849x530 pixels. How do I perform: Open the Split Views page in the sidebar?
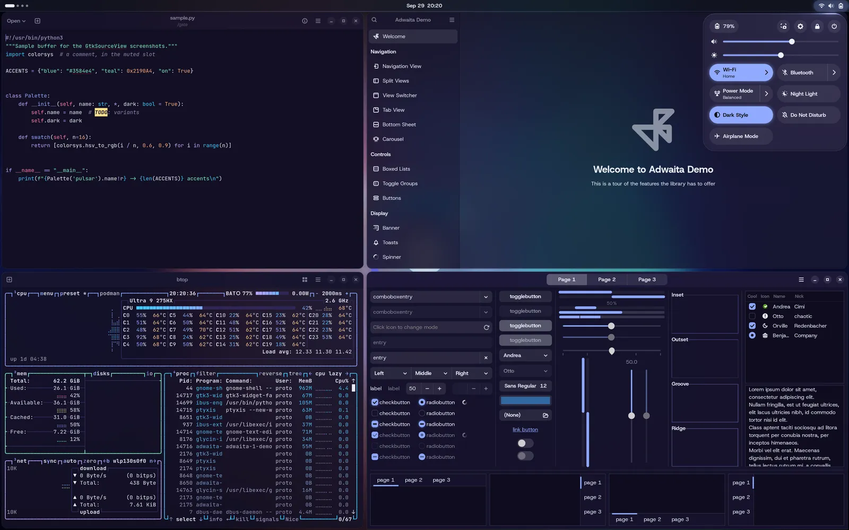413,81
